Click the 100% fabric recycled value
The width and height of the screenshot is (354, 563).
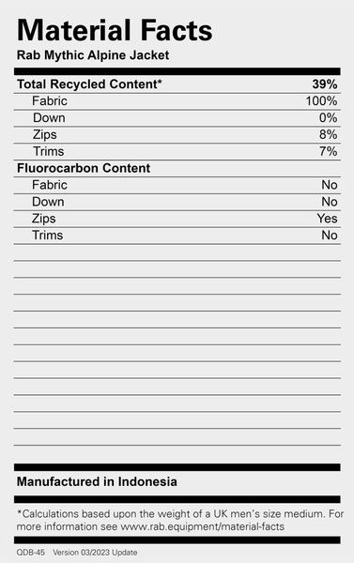coord(321,101)
